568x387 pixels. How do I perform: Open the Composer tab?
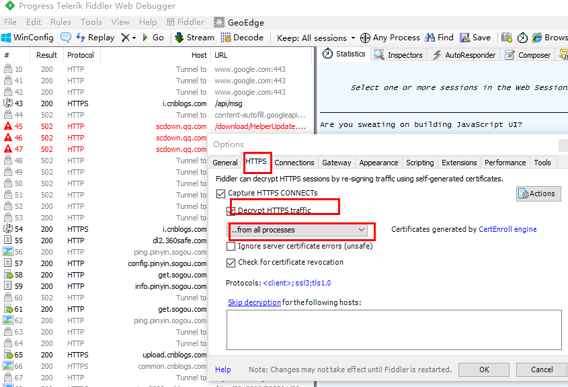pyautogui.click(x=528, y=55)
